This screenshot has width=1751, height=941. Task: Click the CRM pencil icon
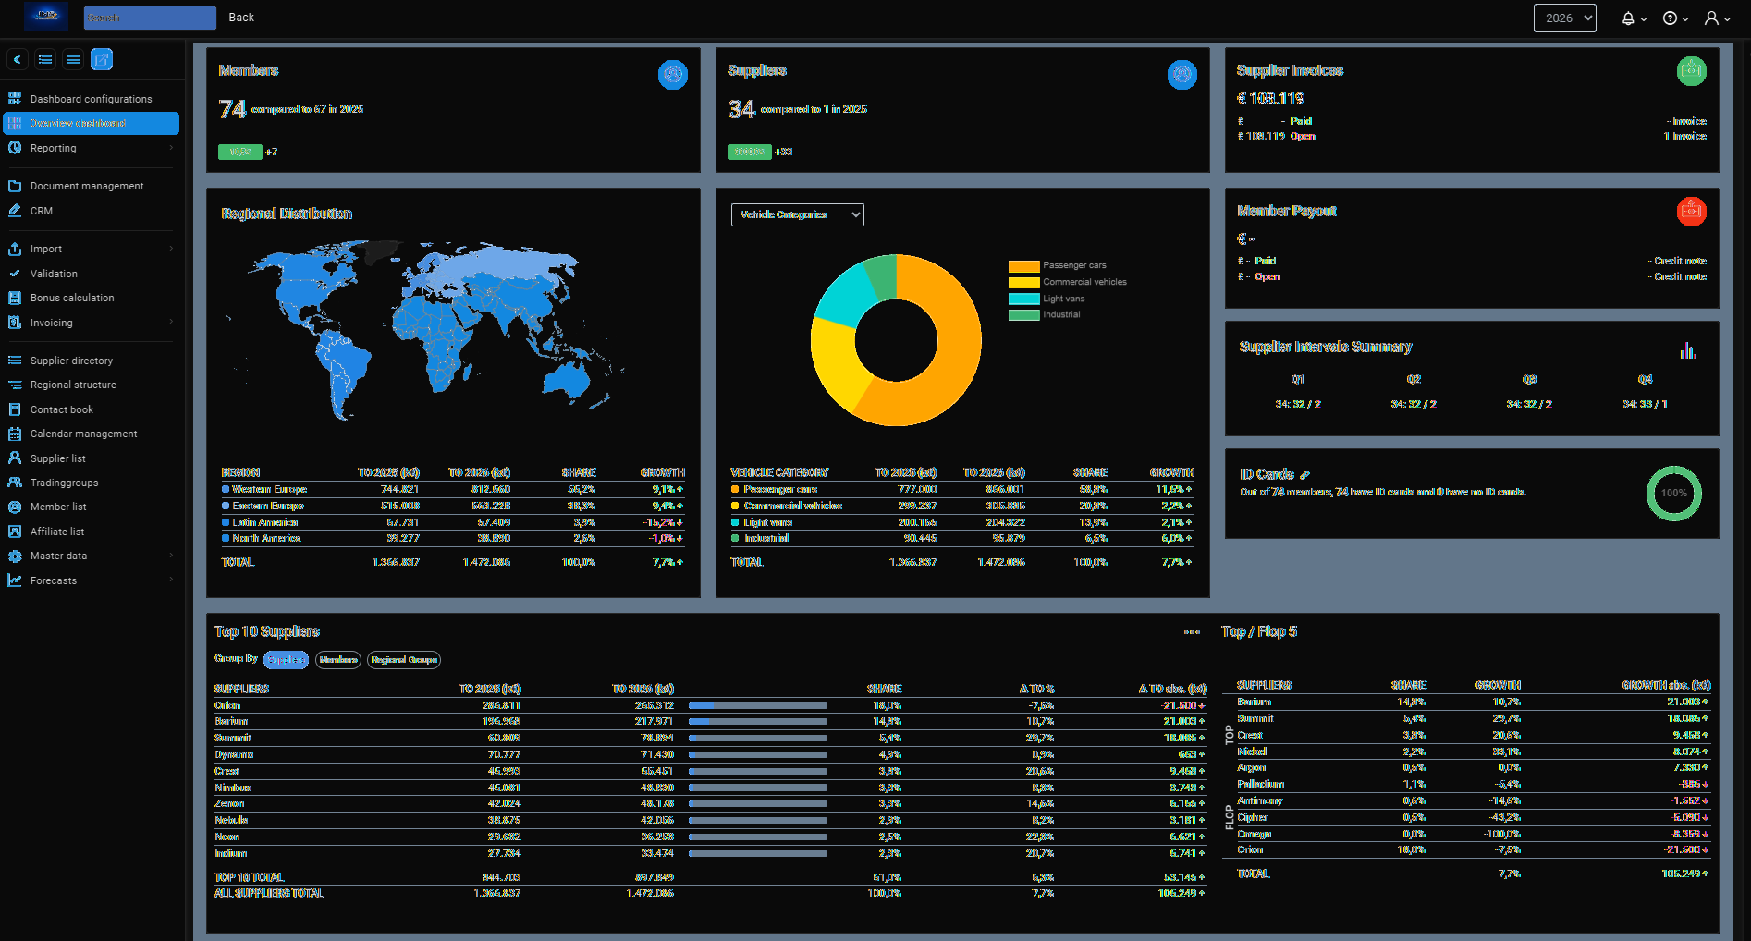[15, 211]
